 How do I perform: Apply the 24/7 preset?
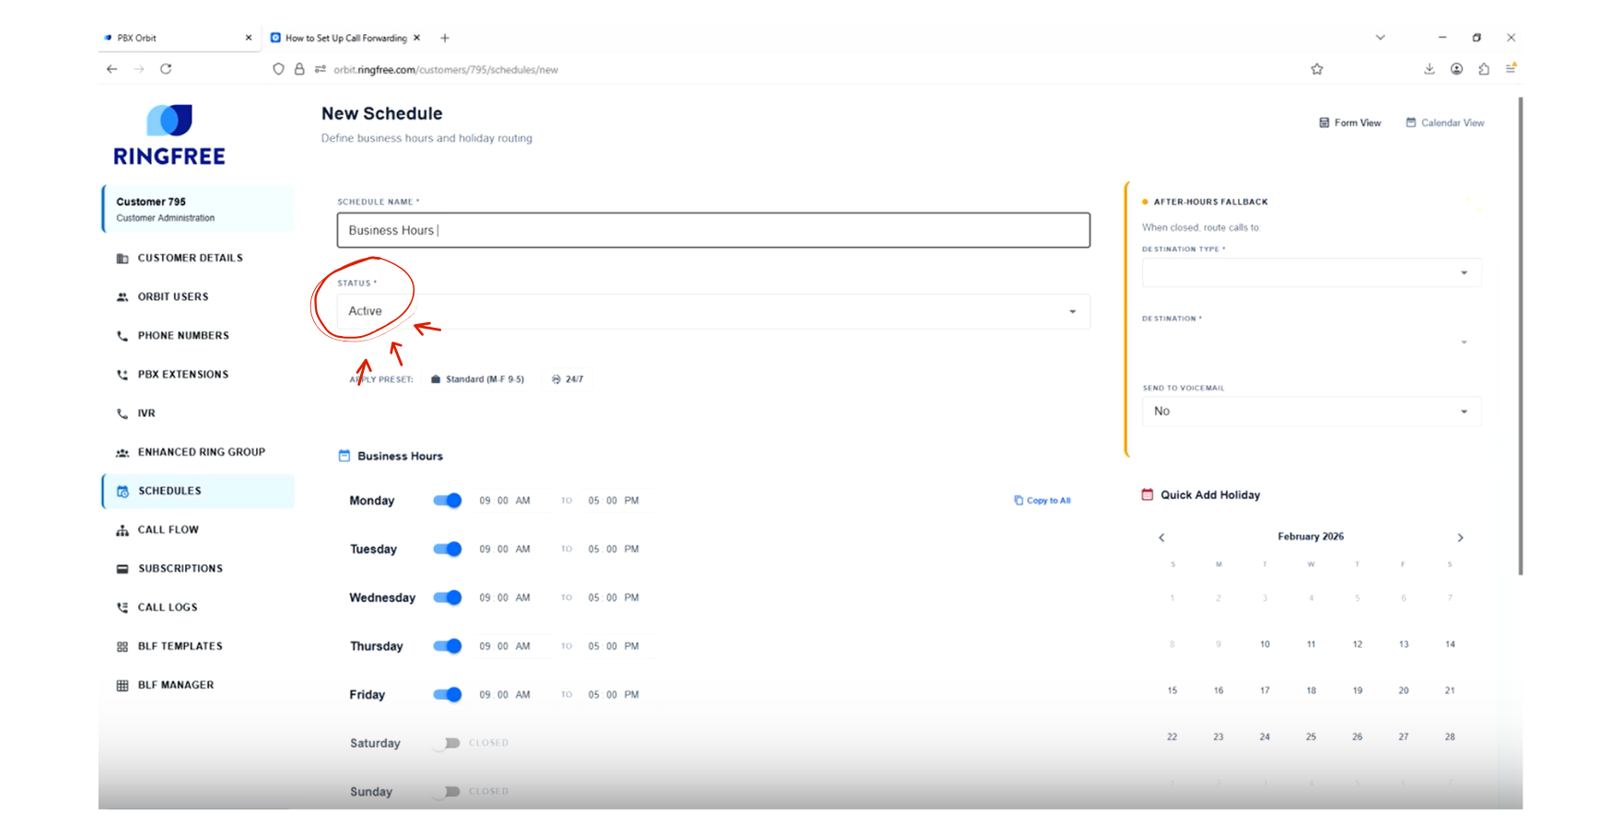[x=567, y=379]
